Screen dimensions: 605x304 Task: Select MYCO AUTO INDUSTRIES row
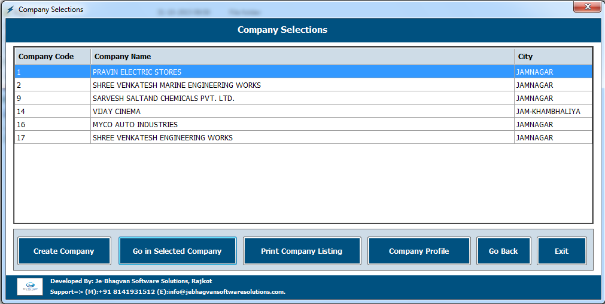(x=303, y=124)
